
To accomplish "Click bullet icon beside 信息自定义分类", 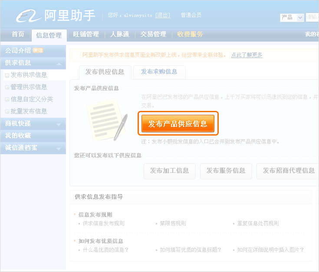I will pyautogui.click(x=7, y=100).
